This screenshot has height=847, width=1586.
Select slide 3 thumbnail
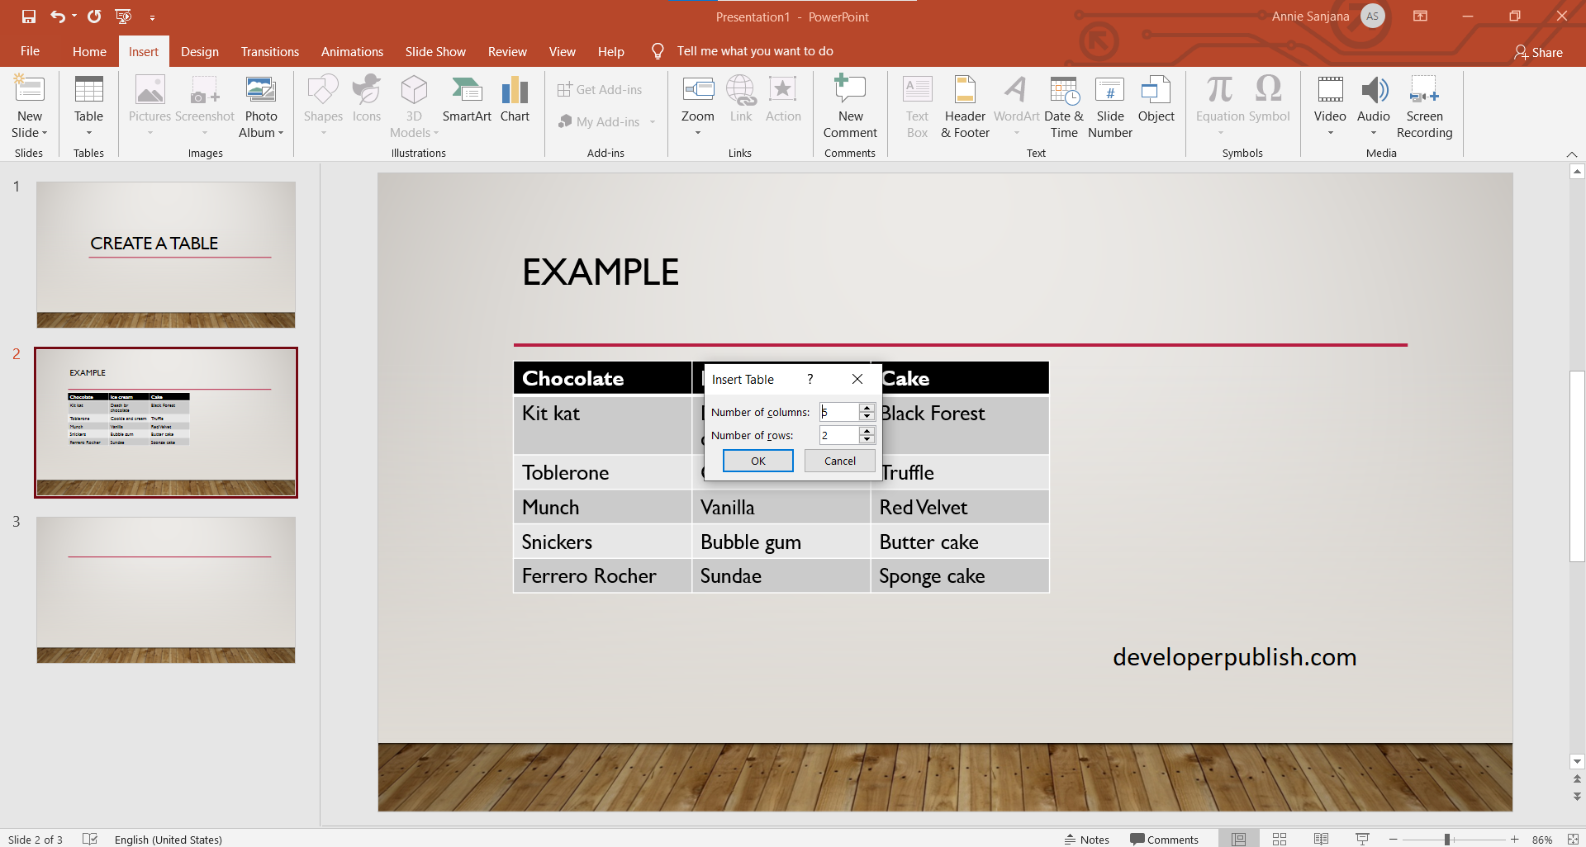point(165,589)
